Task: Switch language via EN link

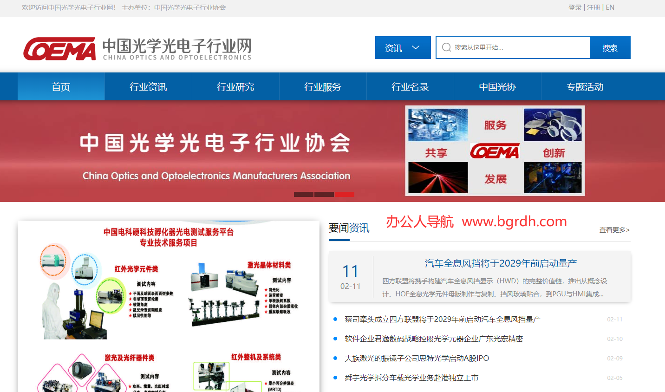Action: click(x=610, y=7)
